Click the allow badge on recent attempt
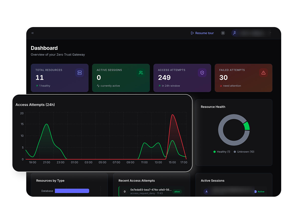293x224 pixels. pyautogui.click(x=177, y=191)
